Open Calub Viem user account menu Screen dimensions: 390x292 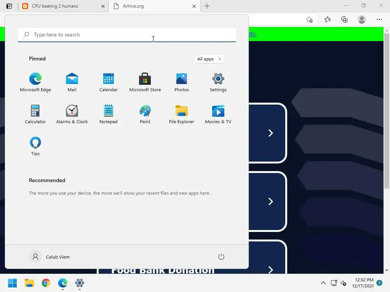50,257
